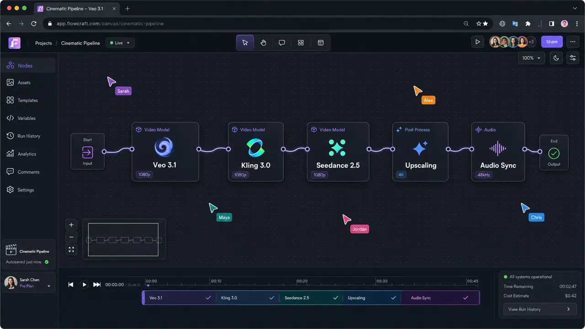Activate the hand pan tool
Image resolution: width=585 pixels, height=329 pixels.
point(264,42)
